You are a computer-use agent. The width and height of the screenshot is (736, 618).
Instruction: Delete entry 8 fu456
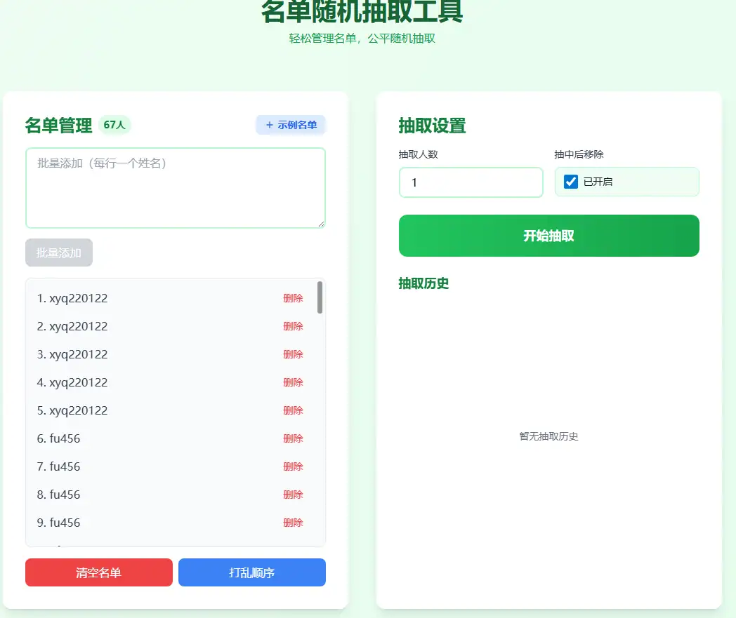point(293,495)
